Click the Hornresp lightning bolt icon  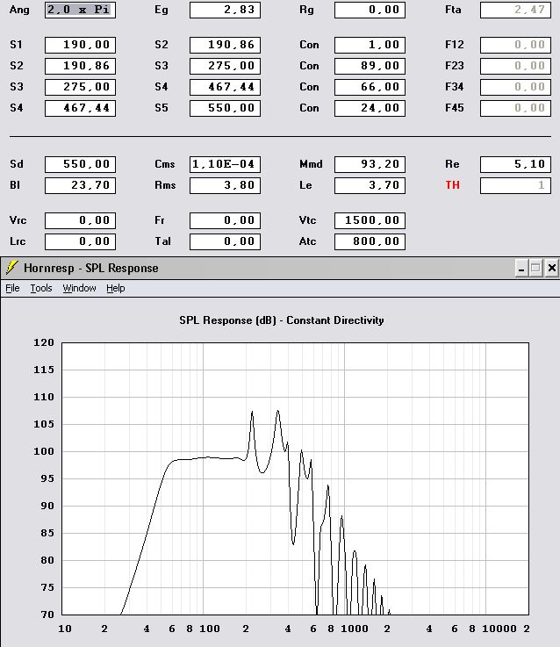(12, 268)
